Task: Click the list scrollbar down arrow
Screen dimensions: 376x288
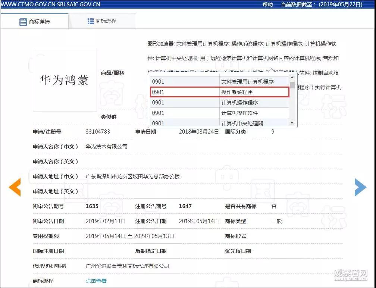Action: pyautogui.click(x=292, y=123)
